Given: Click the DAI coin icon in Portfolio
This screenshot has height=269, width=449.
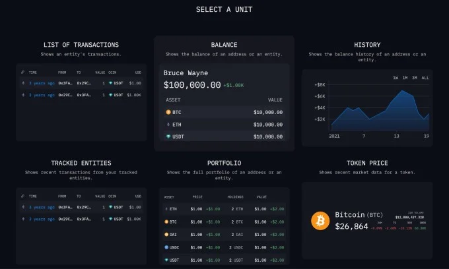Looking at the screenshot, I should [165, 235].
